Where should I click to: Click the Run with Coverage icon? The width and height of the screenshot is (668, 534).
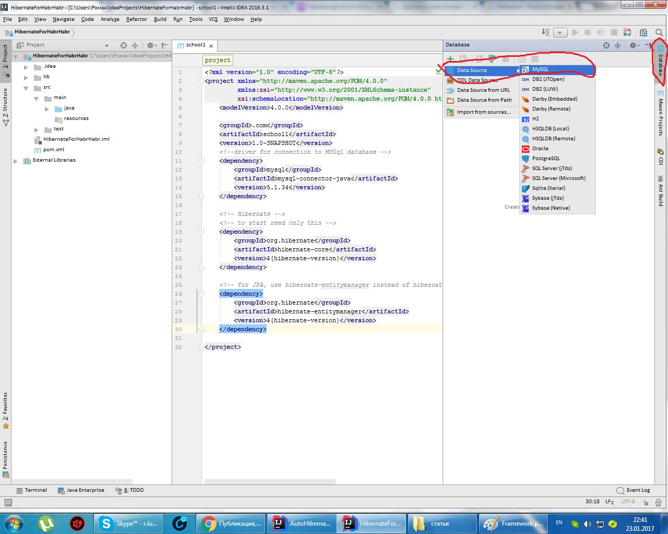[601, 32]
